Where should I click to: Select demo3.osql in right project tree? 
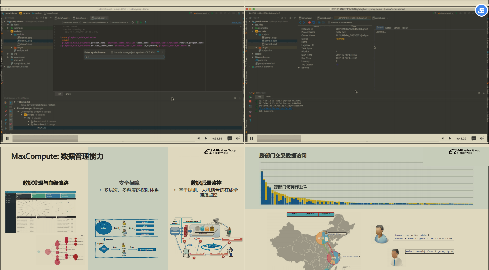pos(269,44)
